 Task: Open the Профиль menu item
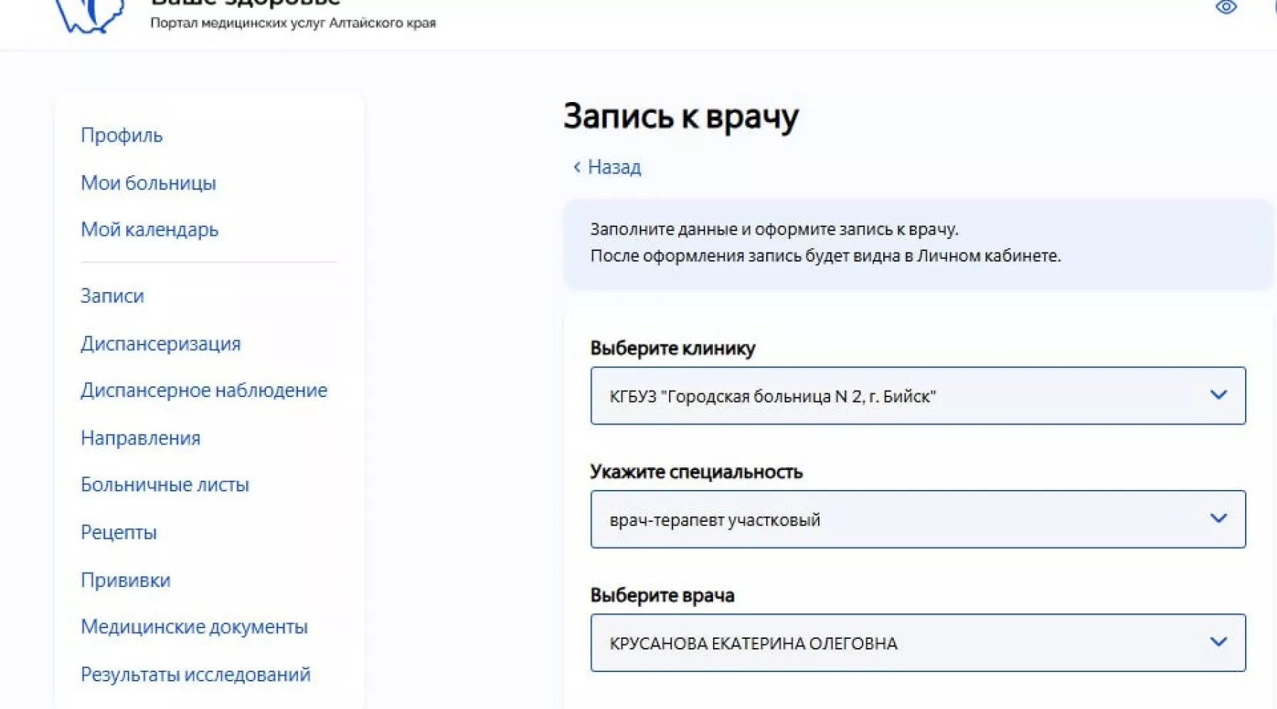(121, 135)
